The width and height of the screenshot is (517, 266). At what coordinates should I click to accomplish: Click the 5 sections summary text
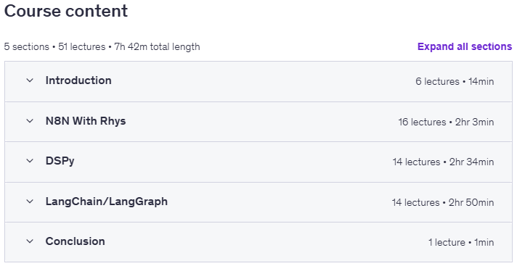click(x=26, y=46)
